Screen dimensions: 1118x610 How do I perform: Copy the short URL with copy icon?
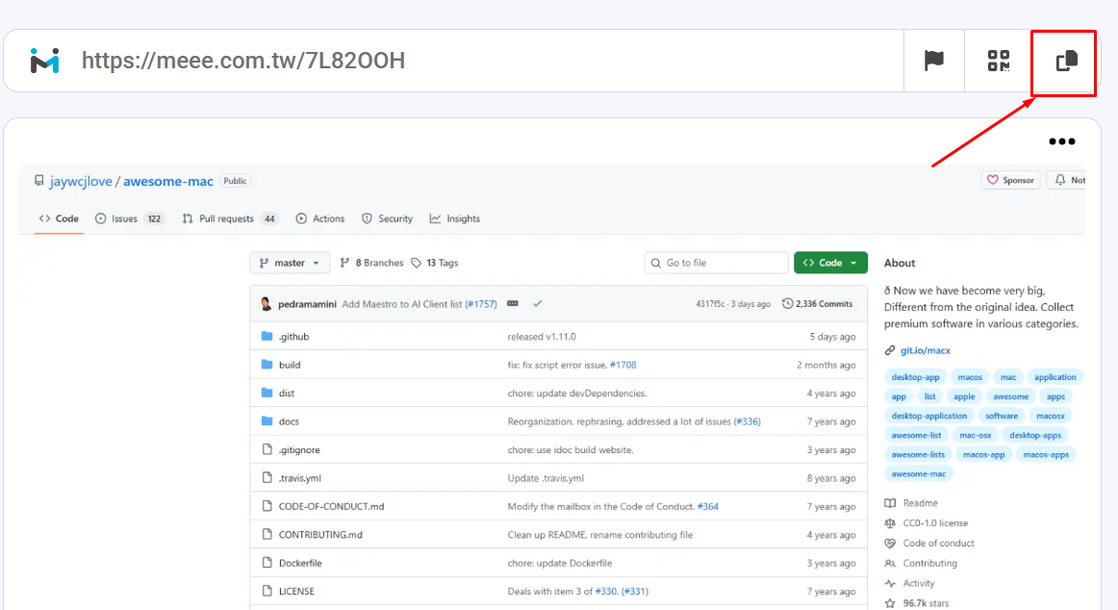[x=1067, y=61]
